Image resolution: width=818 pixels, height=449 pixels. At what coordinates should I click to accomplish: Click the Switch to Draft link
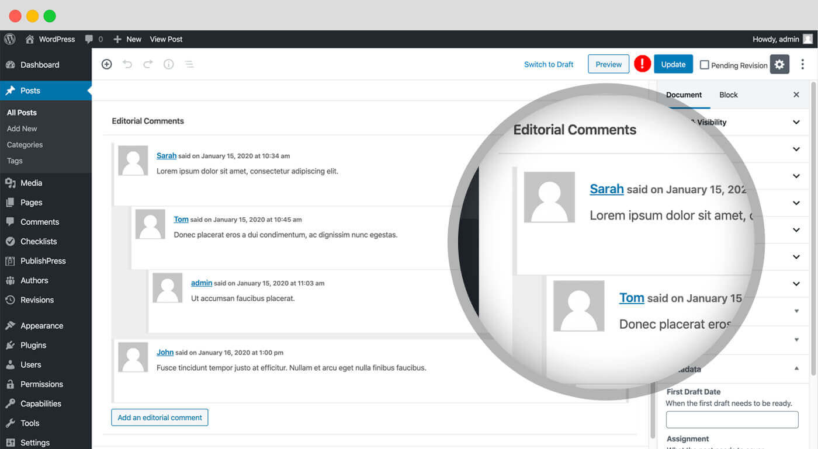[x=549, y=64]
